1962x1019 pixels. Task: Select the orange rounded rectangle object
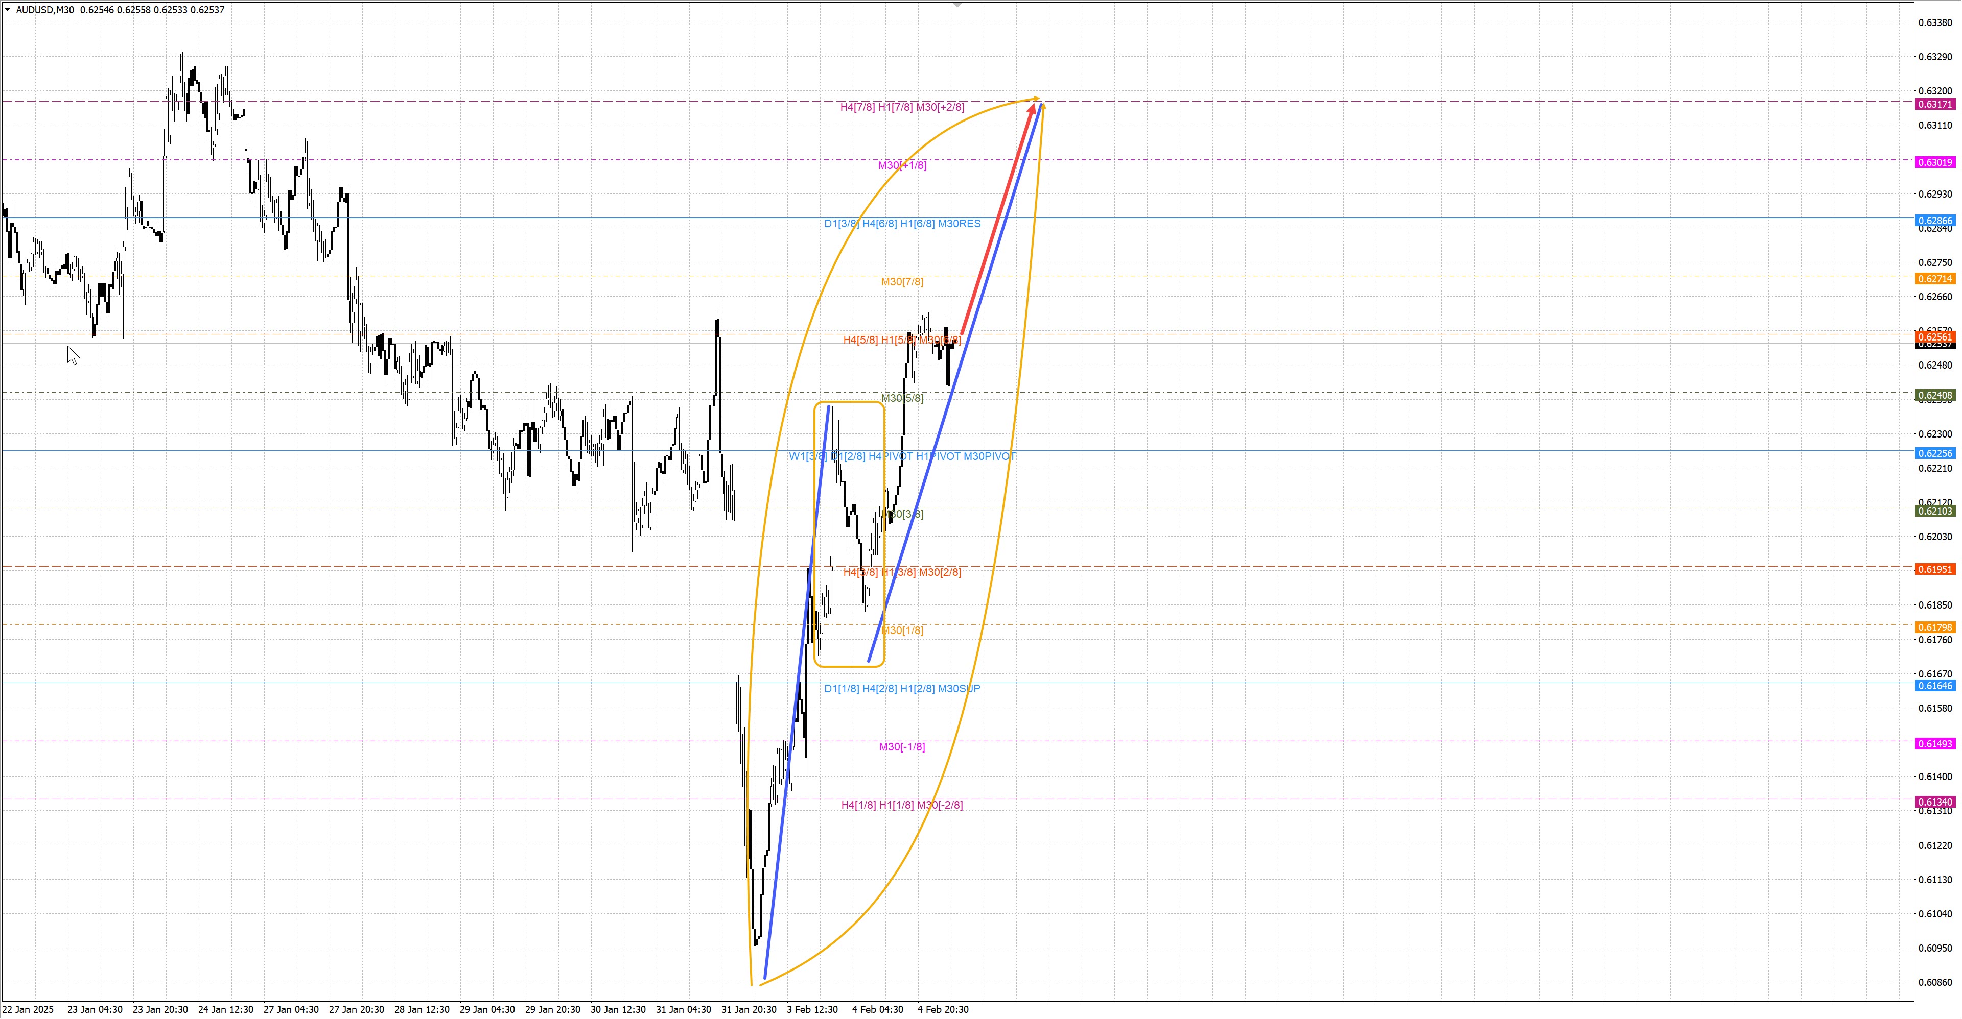tap(849, 402)
